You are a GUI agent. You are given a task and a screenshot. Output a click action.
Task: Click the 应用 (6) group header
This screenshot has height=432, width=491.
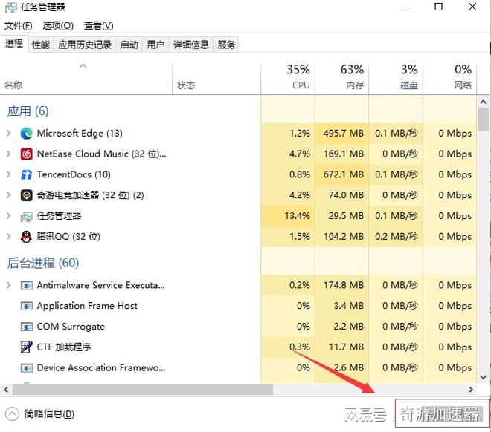point(28,111)
